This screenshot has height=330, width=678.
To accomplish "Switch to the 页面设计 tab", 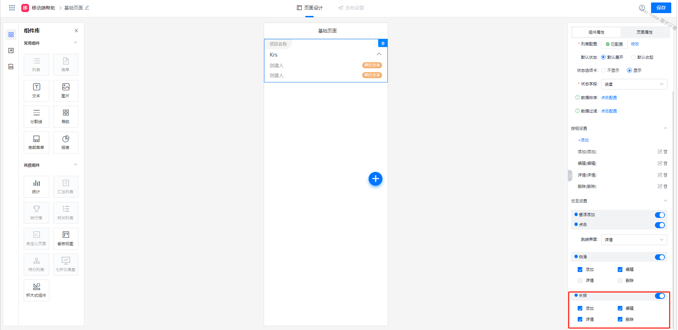I will click(x=309, y=8).
